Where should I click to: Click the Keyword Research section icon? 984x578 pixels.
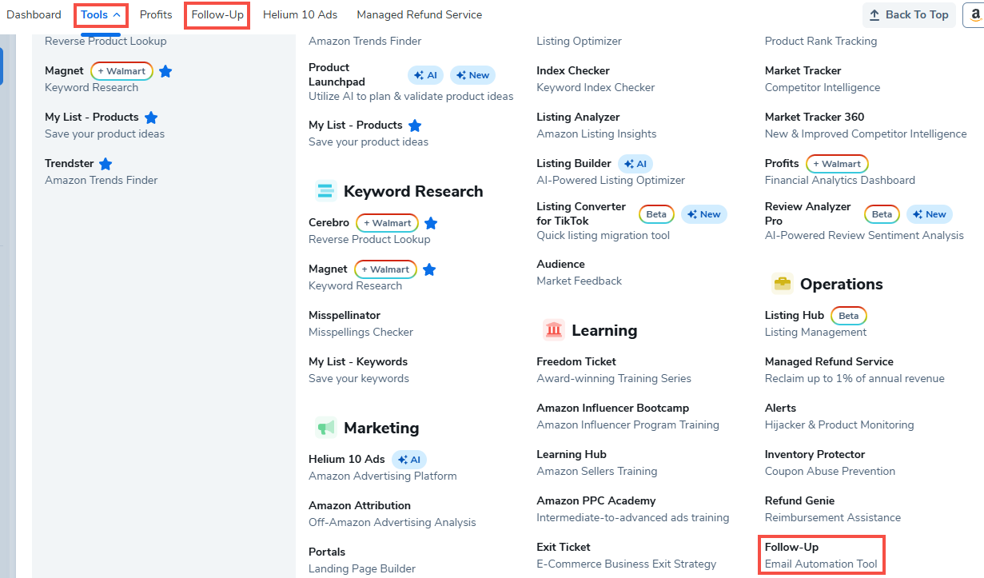pyautogui.click(x=325, y=191)
